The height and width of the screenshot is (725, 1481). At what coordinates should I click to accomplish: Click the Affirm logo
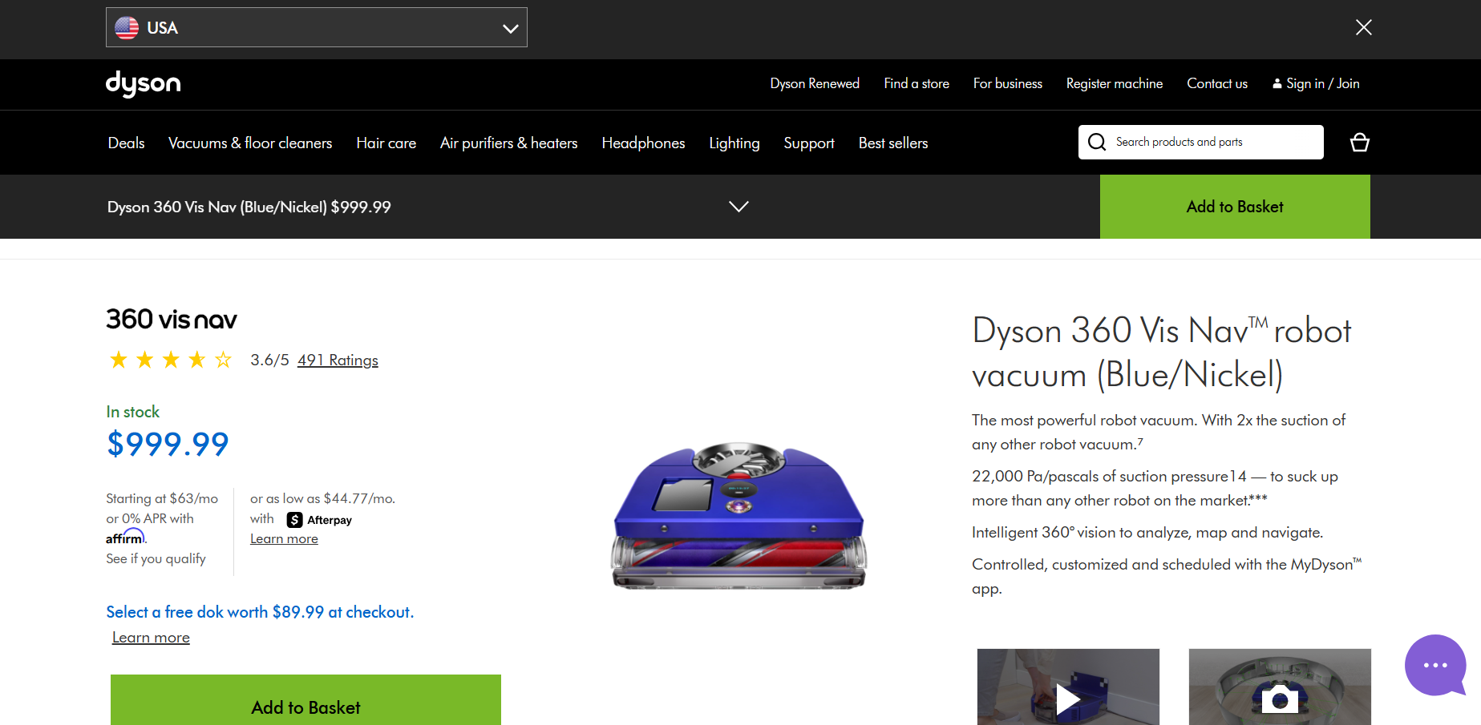pos(126,537)
